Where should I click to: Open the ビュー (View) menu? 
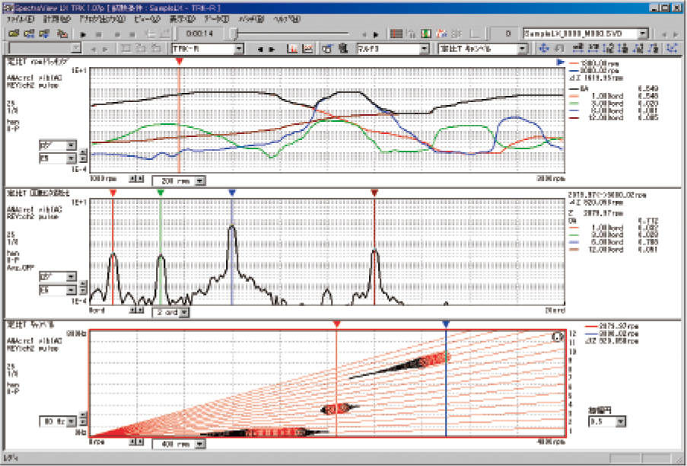(147, 19)
